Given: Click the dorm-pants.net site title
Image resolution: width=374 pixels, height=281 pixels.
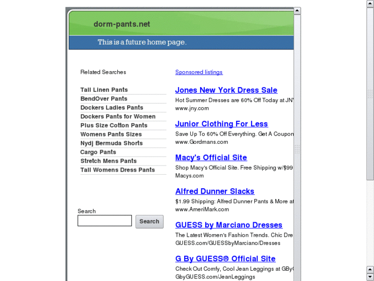Looking at the screenshot, I should pos(121,24).
